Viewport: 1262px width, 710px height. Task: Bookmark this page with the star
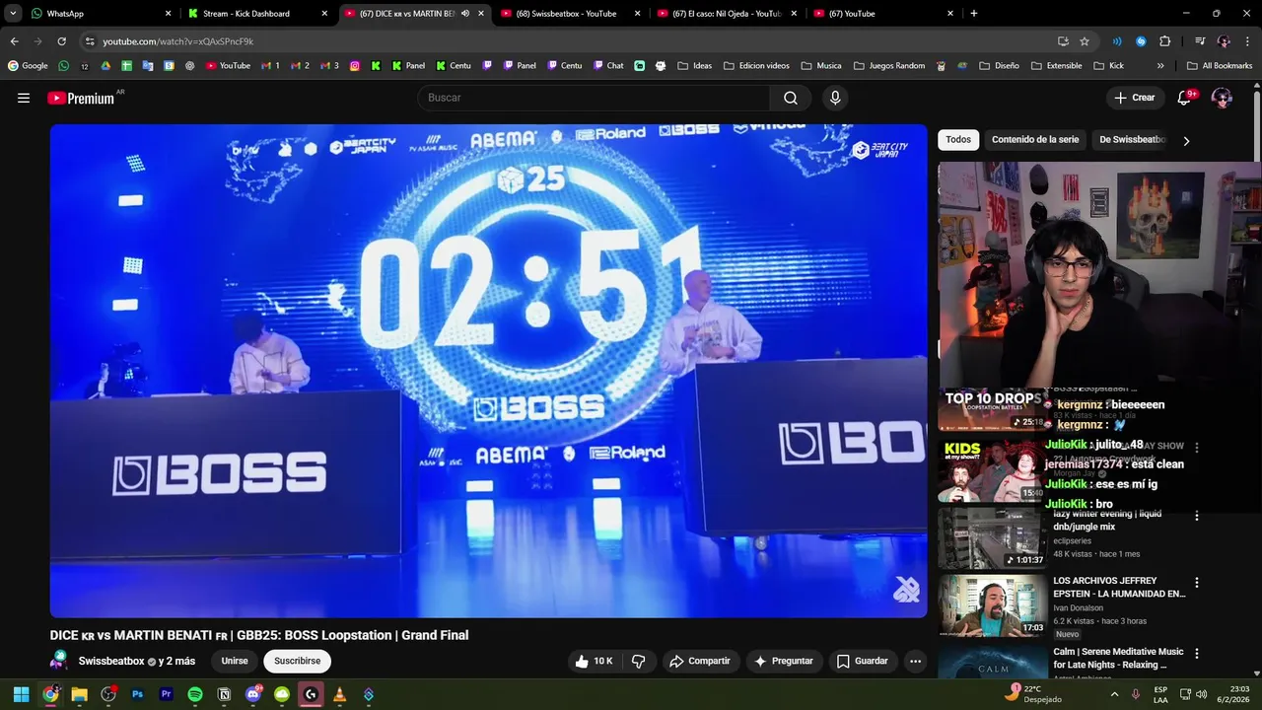tap(1085, 41)
